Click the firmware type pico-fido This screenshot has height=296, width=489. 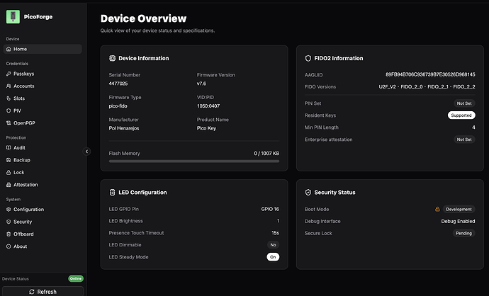click(x=118, y=106)
